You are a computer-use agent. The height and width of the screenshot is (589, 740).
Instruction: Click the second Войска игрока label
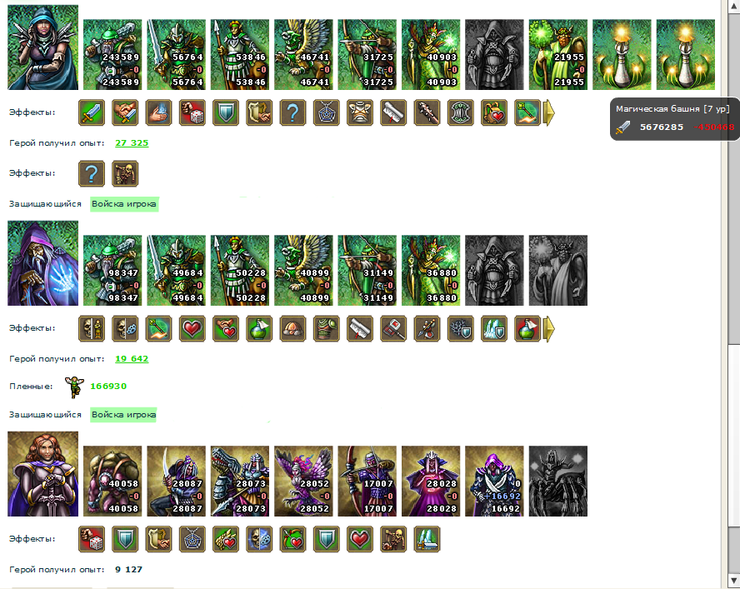(x=123, y=415)
